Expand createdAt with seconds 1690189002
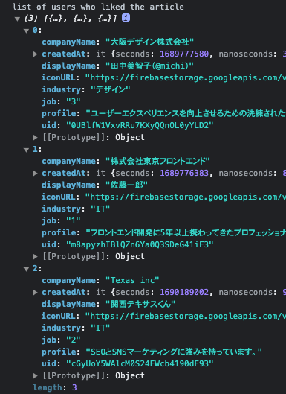The height and width of the screenshot is (394, 286). (36, 292)
